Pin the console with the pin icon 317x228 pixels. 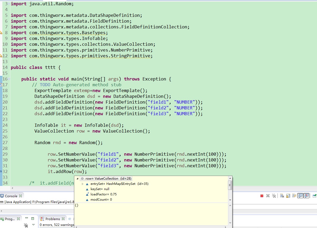point(315,196)
